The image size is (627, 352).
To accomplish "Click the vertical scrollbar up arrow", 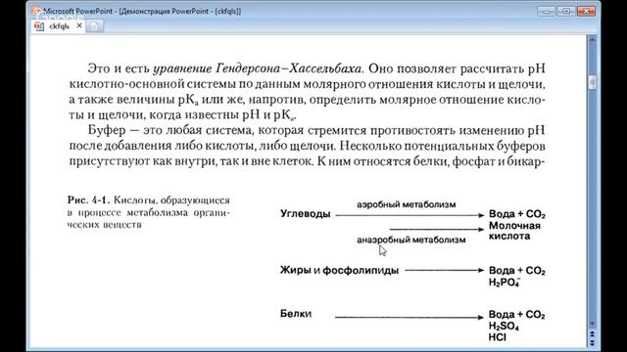I will [x=592, y=40].
